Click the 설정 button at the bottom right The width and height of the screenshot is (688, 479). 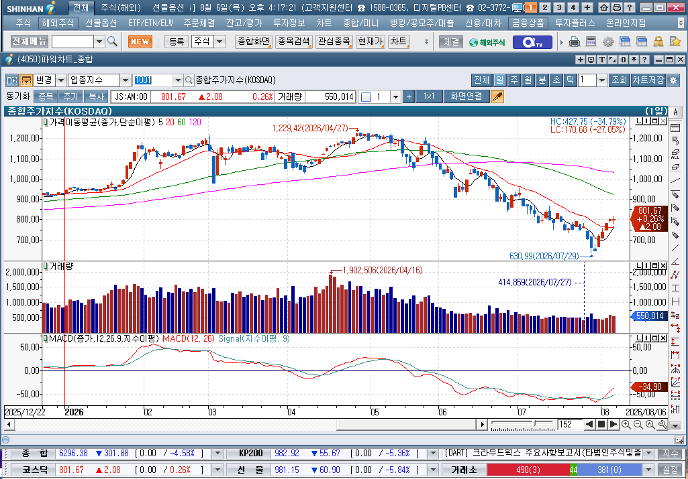670,470
